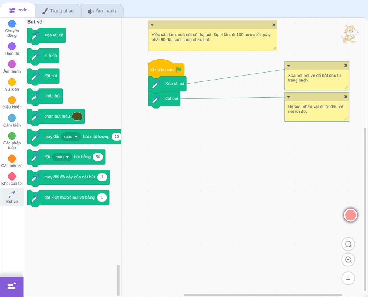Close the 'Xoá hết nét vẽ' comment
Image resolution: width=368 pixels, height=297 pixels.
346,66
